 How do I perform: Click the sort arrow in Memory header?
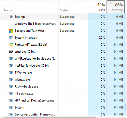point(110,3)
